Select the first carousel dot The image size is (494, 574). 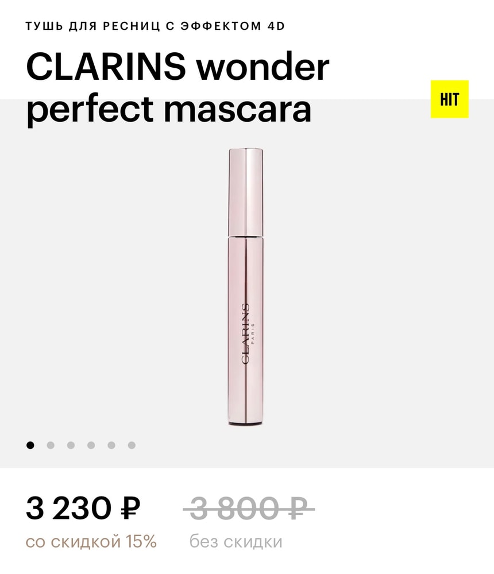(30, 445)
